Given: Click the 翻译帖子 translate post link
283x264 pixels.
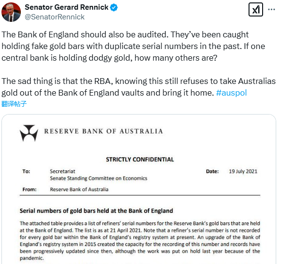Looking at the screenshot, I should coord(14,104).
